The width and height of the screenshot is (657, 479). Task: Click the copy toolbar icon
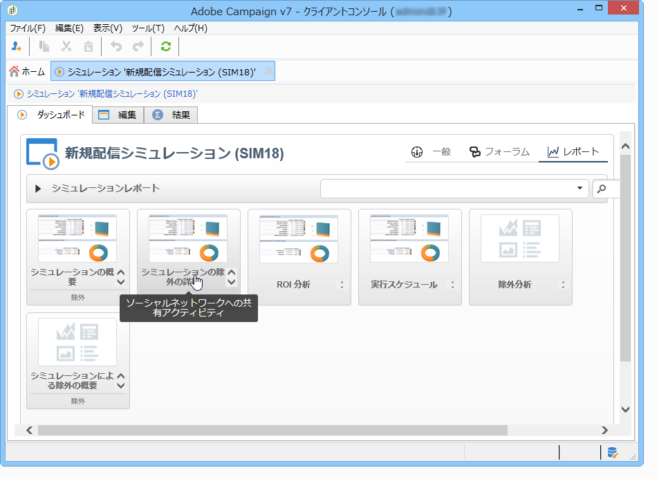click(x=44, y=46)
